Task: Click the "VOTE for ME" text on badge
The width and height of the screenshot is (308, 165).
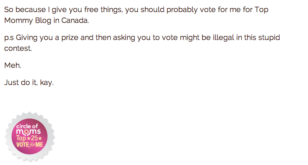Action: (x=30, y=145)
